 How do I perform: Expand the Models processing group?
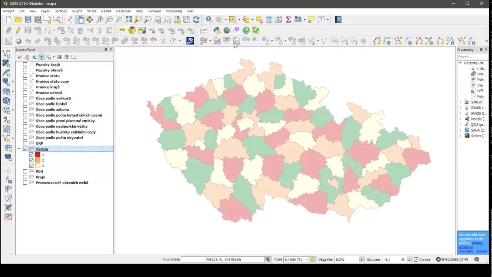pyautogui.click(x=460, y=119)
